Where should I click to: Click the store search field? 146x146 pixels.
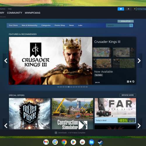(118, 25)
